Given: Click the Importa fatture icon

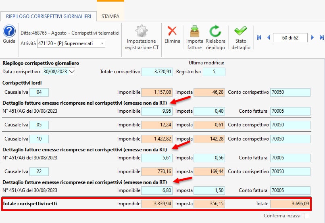Looking at the screenshot, I should coord(195,31).
